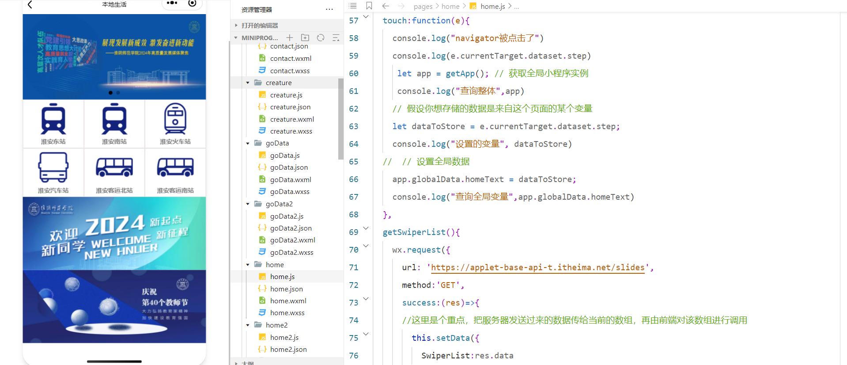Tap the 淮安火车站 icon
Viewport: 847px width, 365px height.
(175, 119)
